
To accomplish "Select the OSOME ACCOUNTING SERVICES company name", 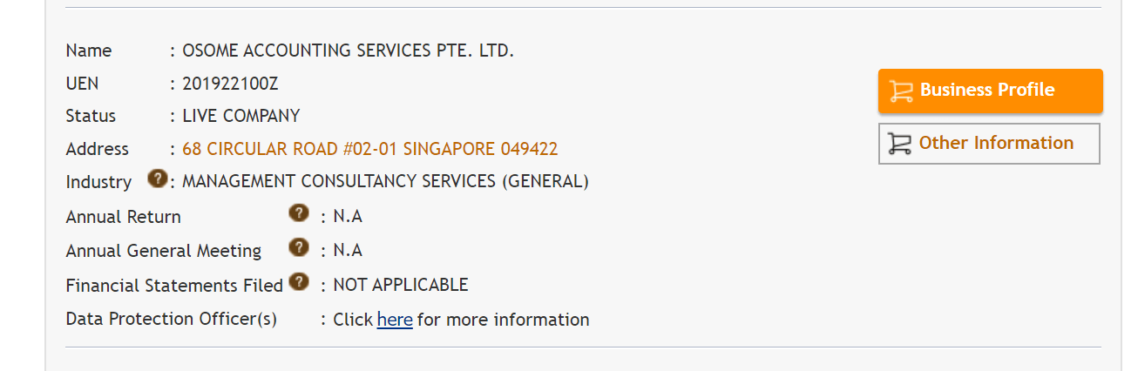I will [349, 51].
